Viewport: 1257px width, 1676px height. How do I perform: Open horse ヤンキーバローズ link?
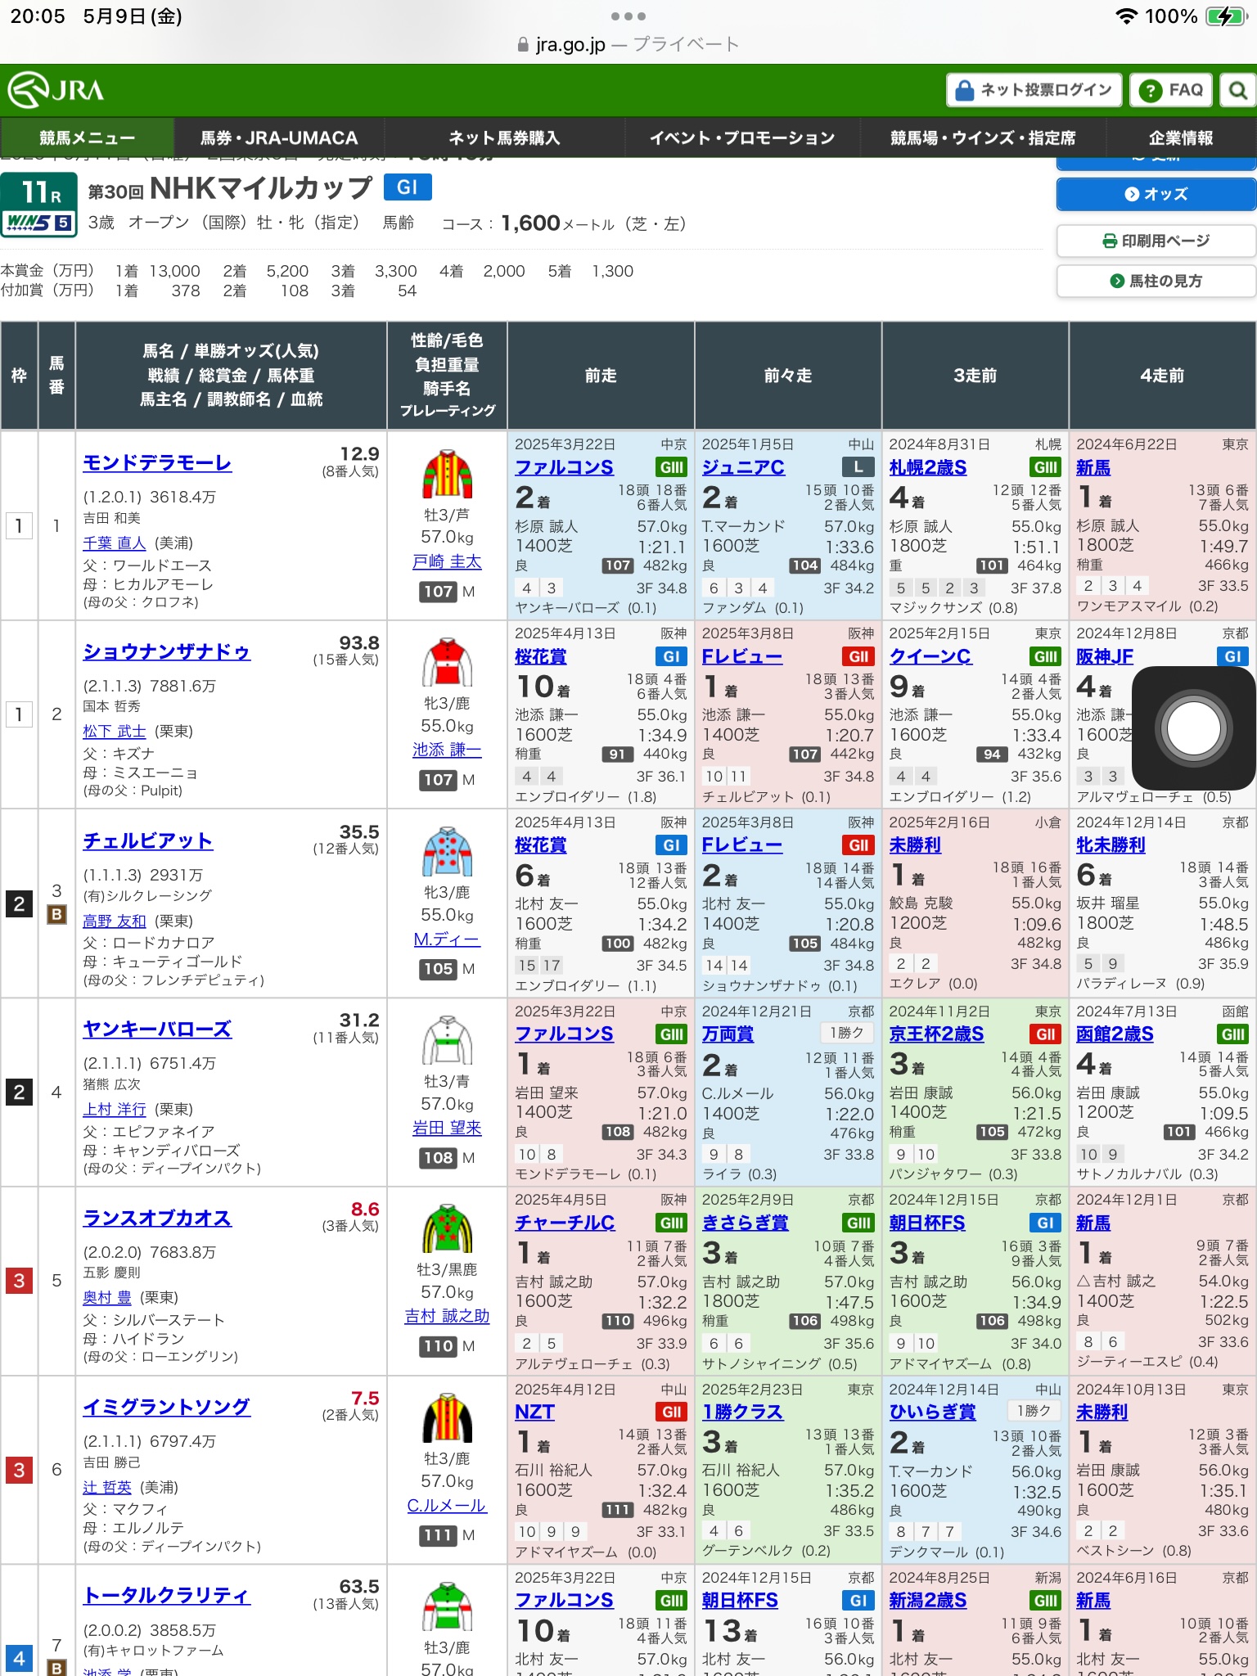157,1029
